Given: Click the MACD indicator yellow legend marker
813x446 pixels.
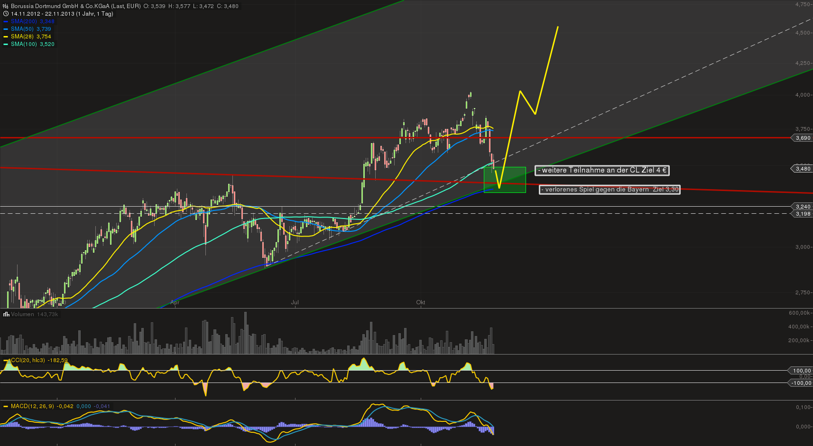Looking at the screenshot, I should tap(6, 406).
